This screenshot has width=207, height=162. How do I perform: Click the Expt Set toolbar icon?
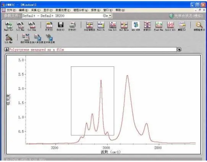9,26
